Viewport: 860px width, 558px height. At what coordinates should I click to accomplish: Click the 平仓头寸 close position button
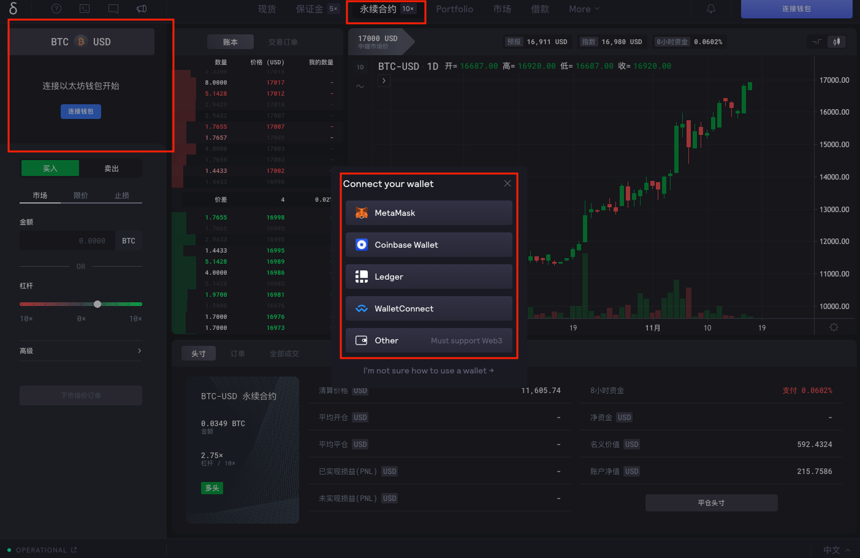coord(712,503)
